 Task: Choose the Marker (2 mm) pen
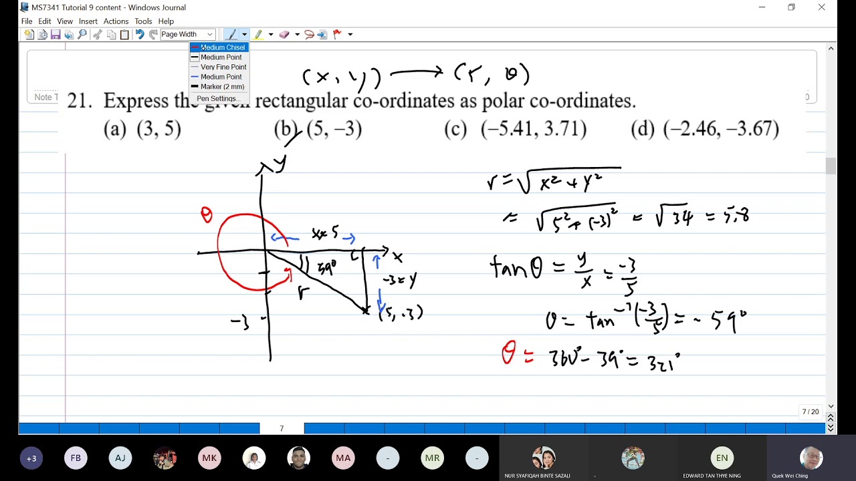click(219, 87)
